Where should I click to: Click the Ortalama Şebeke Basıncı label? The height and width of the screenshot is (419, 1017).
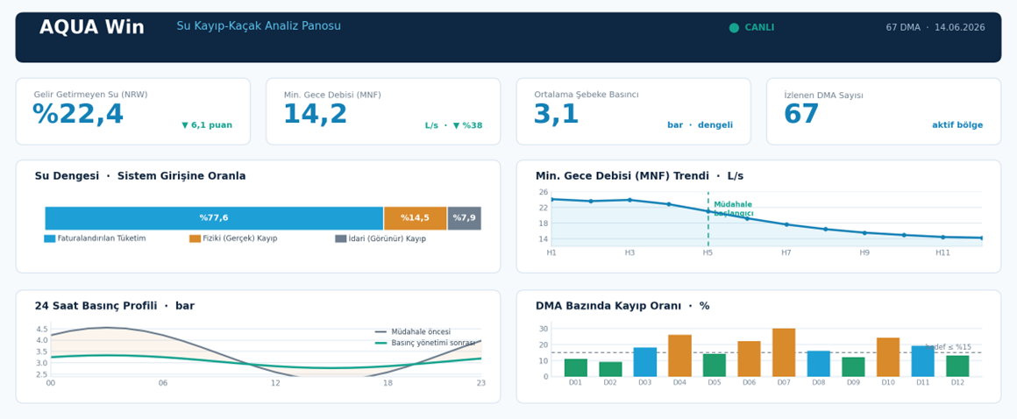587,95
